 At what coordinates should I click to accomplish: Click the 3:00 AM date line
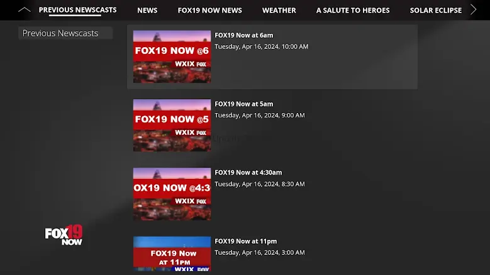[259, 252]
